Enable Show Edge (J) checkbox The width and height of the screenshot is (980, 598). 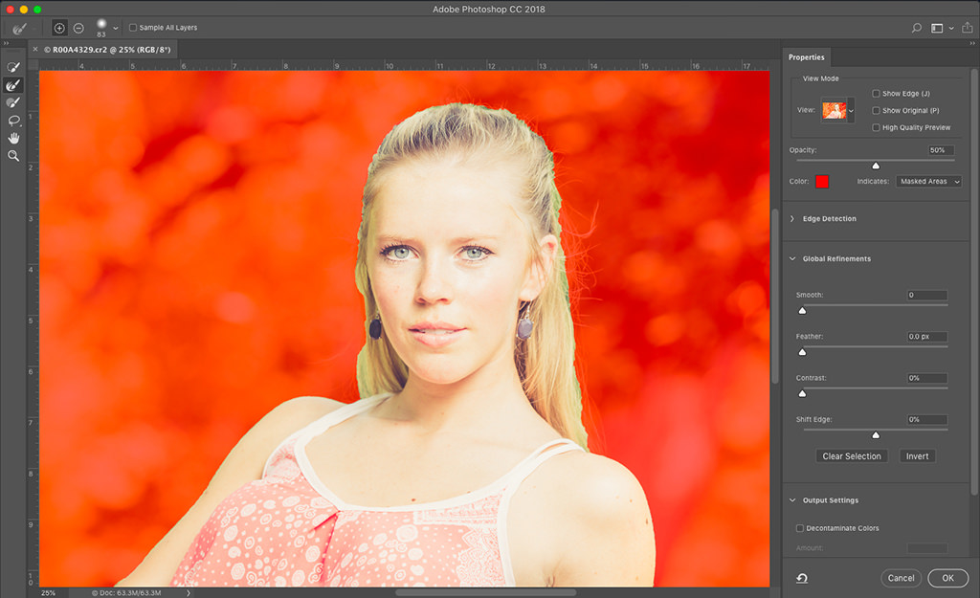coord(876,94)
